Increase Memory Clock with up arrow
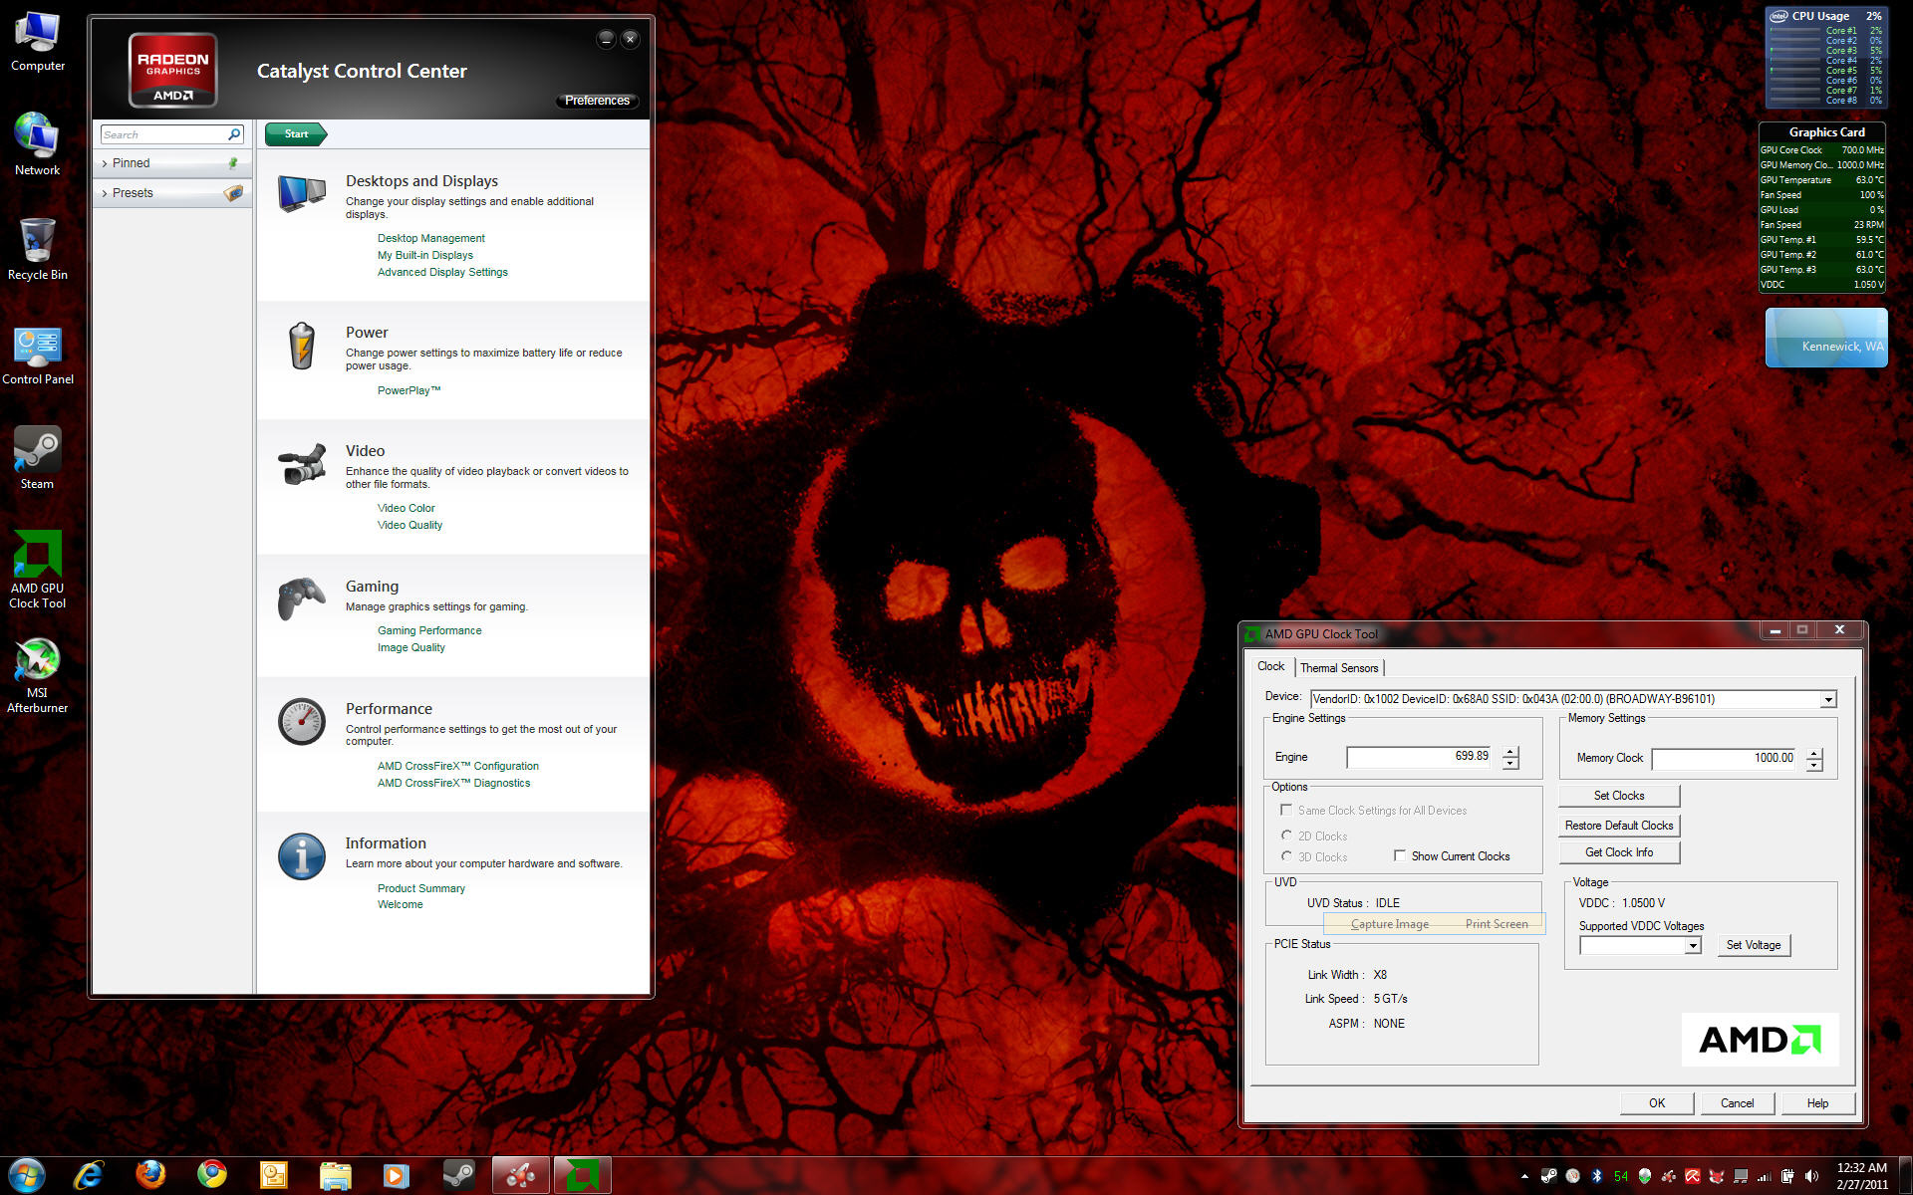 [1814, 754]
